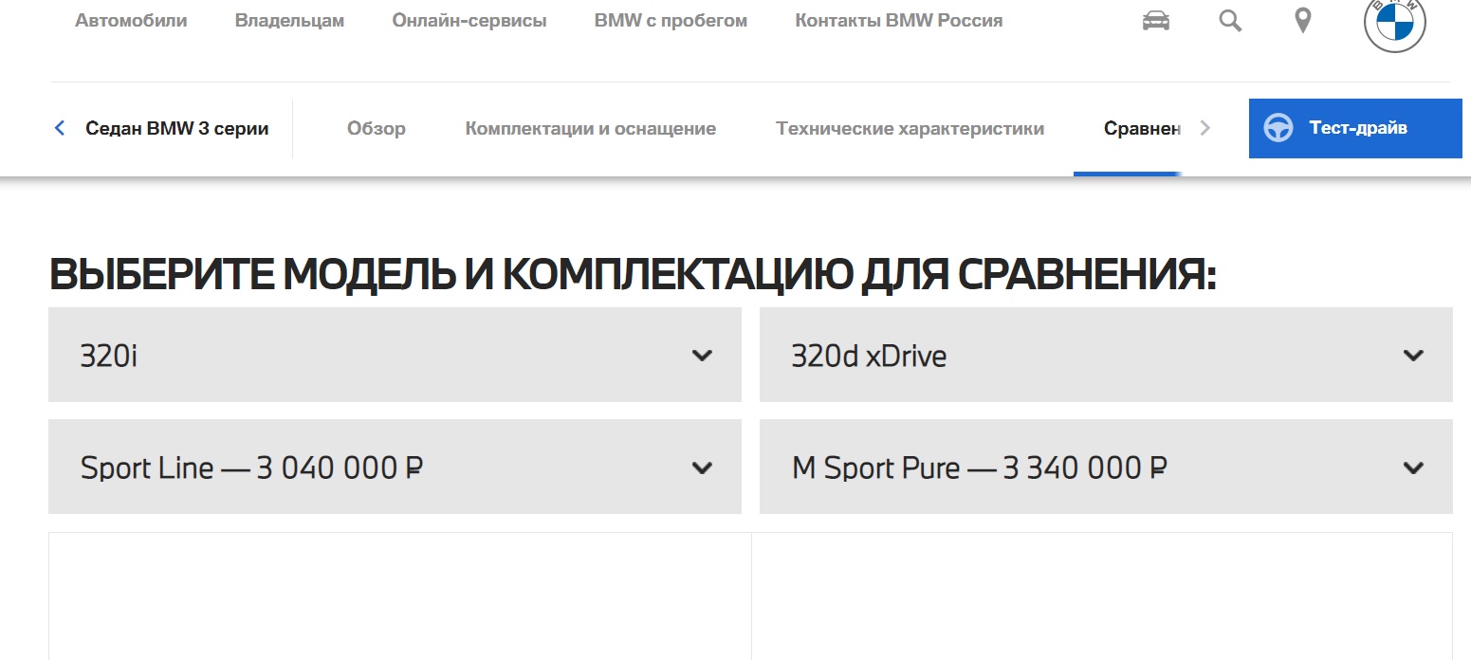Click the arrow of the 320d xDrive dropdown
Screen dimensions: 1471x660
(x=1413, y=356)
